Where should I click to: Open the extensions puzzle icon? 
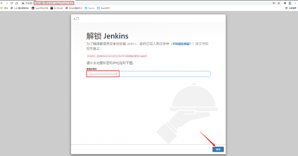coord(285,3)
